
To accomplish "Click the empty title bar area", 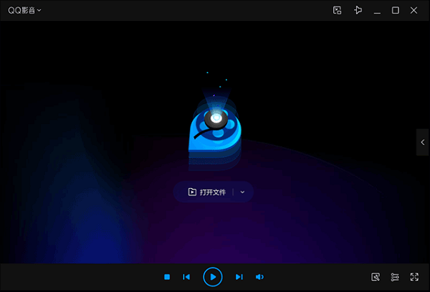I will (186, 11).
